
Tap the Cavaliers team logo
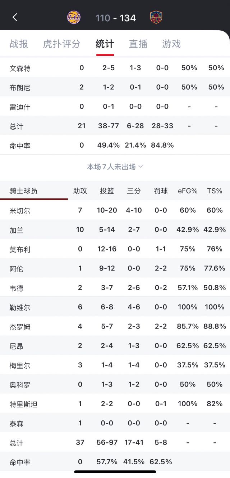156,17
